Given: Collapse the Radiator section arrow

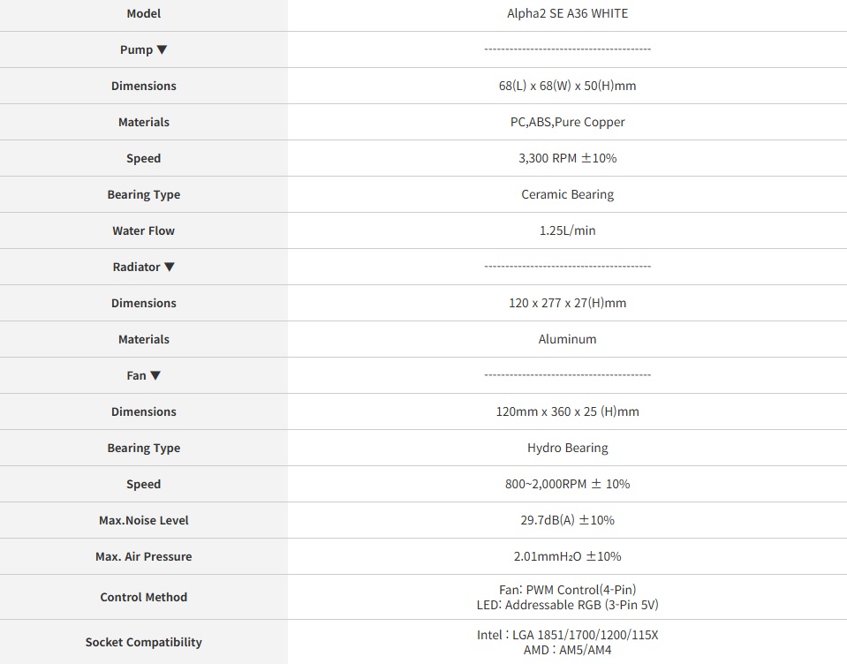Looking at the screenshot, I should pyautogui.click(x=170, y=268).
